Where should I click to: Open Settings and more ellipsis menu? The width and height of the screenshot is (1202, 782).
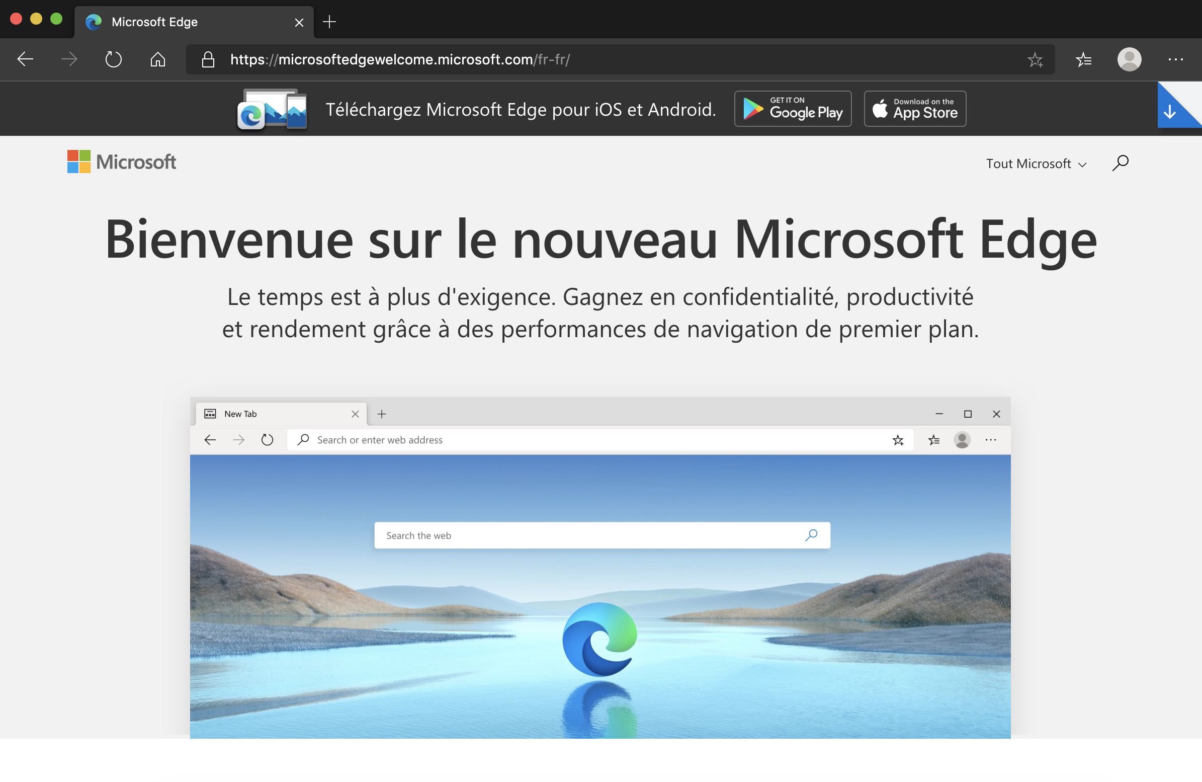tap(1175, 60)
